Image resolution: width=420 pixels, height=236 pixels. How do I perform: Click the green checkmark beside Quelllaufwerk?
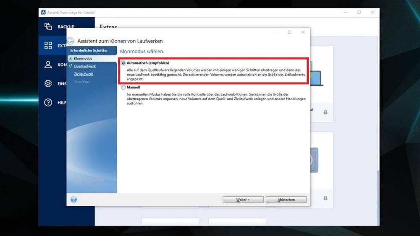tap(71, 66)
